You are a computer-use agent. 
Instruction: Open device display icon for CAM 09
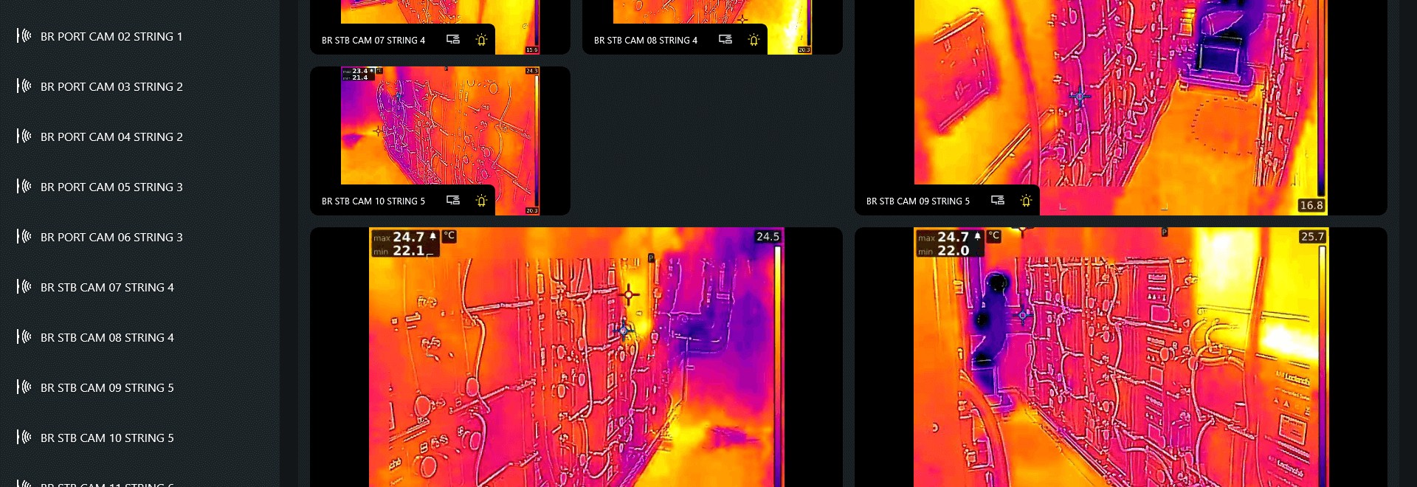tap(998, 200)
